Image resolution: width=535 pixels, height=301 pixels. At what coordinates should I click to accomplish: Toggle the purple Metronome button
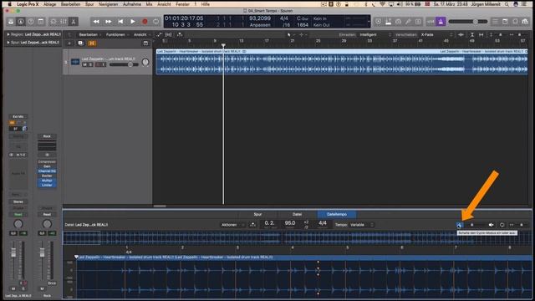tap(441, 22)
